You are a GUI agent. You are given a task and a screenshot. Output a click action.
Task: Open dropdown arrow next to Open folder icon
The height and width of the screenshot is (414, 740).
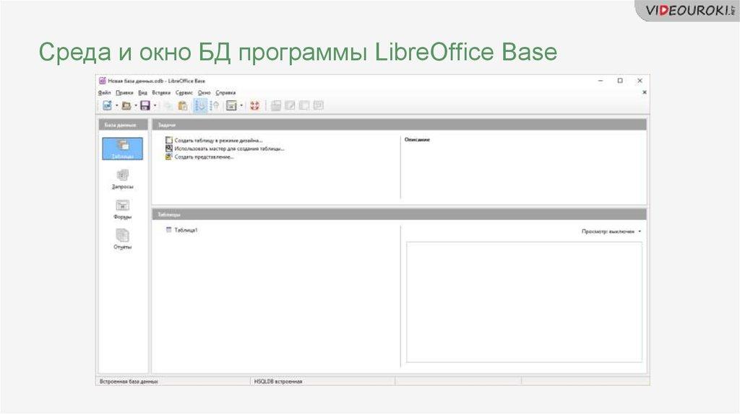point(135,105)
